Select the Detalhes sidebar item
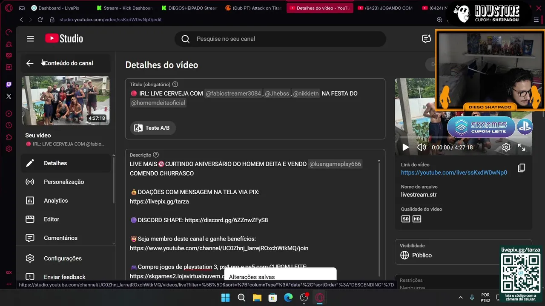The width and height of the screenshot is (545, 306). click(x=66, y=163)
